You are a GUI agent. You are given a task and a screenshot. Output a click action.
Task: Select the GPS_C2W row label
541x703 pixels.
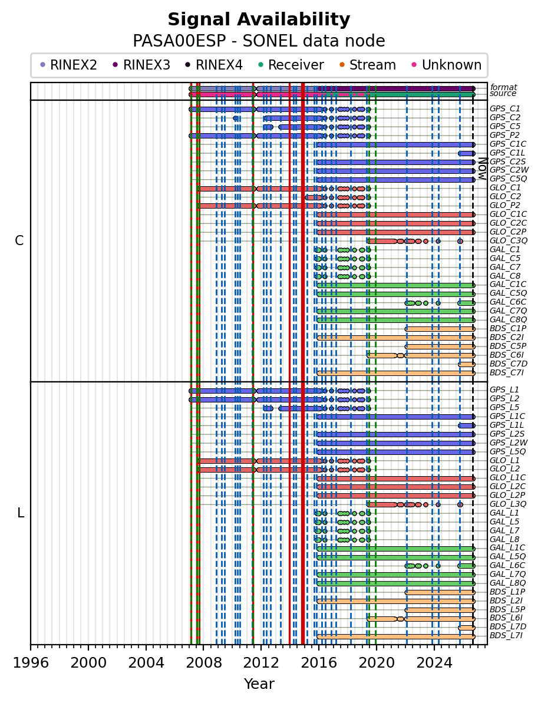click(509, 170)
